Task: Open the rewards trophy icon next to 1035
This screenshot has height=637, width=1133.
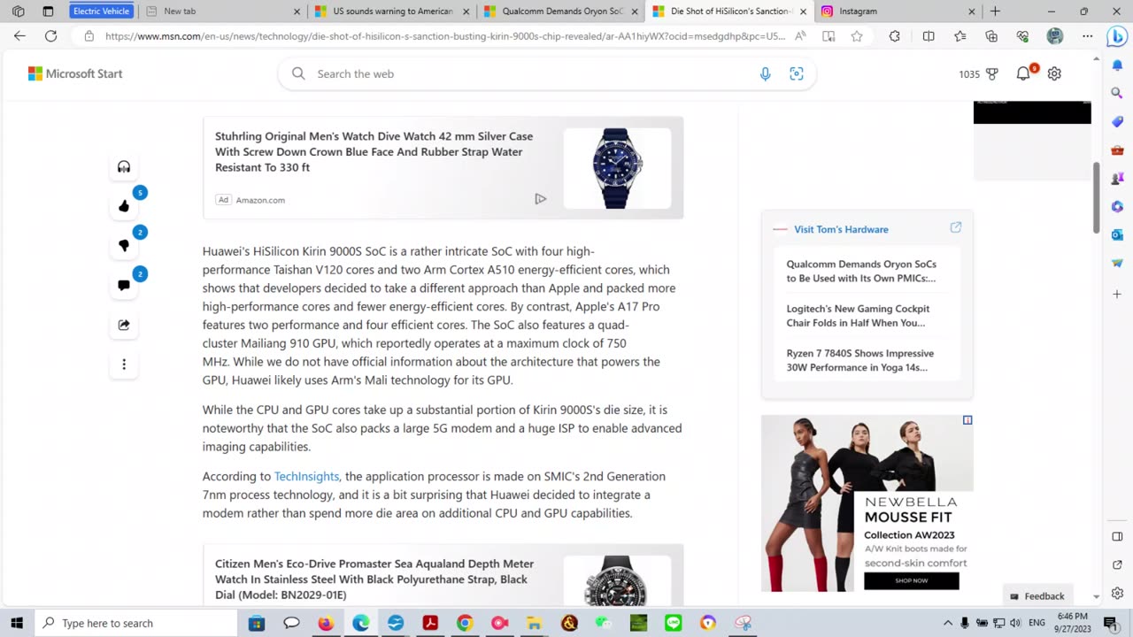Action: (992, 74)
